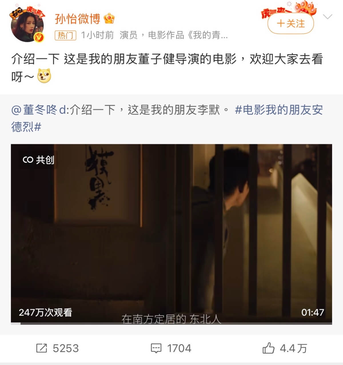Click the 孙怡微博 username
The height and width of the screenshot is (365, 343).
coord(77,19)
